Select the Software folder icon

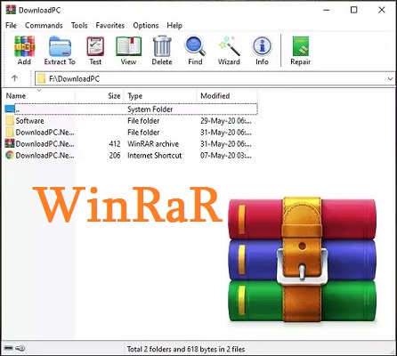pos(10,120)
